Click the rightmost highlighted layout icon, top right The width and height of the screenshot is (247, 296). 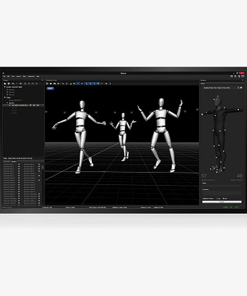point(243,76)
